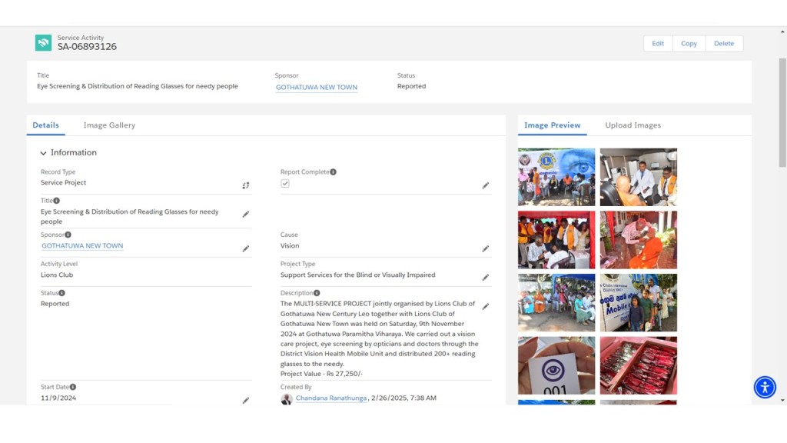This screenshot has height=443, width=787.
Task: Open the Lions banner crowd photo thumbnail
Action: coord(556,177)
